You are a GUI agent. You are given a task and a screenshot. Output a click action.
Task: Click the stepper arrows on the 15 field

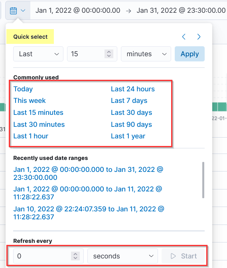pos(109,54)
